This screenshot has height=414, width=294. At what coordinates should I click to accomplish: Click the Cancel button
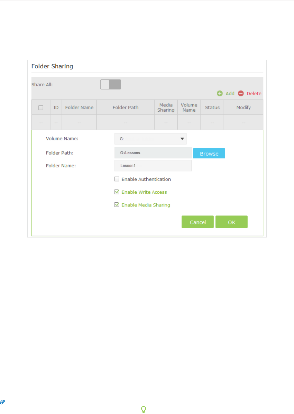197,222
